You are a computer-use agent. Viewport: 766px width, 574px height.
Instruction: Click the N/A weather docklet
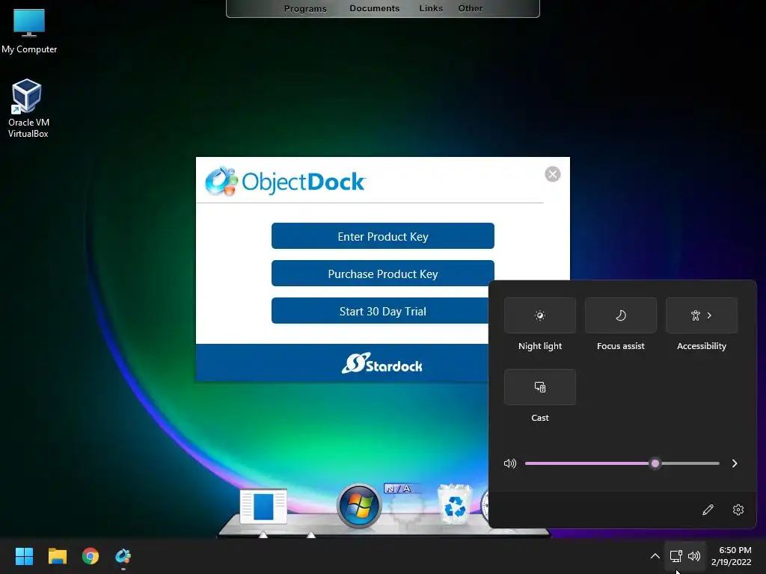pos(405,504)
